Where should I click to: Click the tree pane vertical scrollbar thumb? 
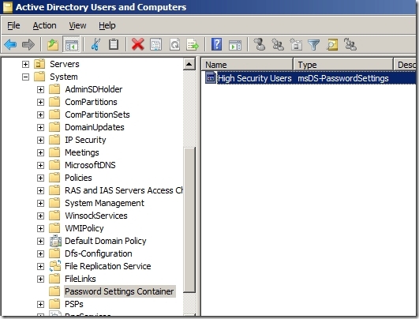pyautogui.click(x=189, y=220)
